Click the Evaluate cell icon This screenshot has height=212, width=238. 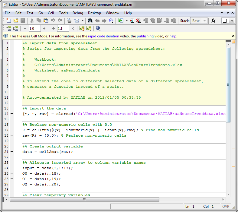click(x=9, y=28)
